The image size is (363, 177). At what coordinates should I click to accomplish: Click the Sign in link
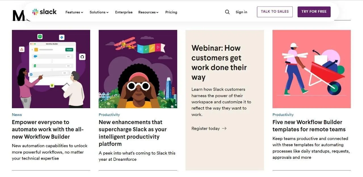click(241, 12)
